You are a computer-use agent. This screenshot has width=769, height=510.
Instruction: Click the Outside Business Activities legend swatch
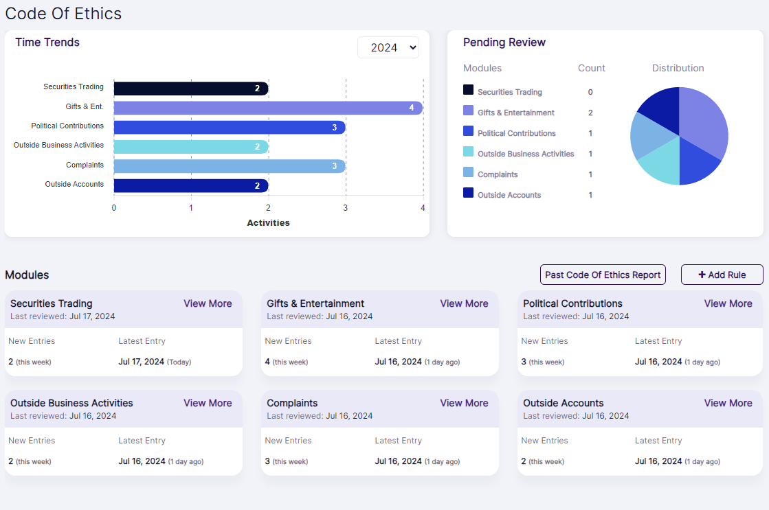tap(468, 152)
